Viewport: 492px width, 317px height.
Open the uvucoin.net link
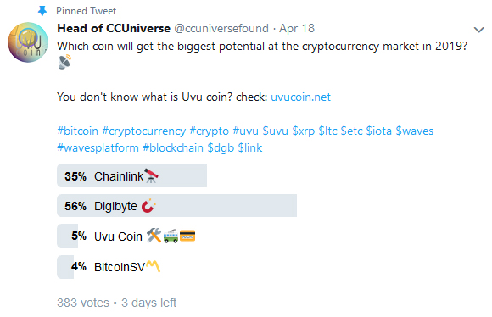click(x=300, y=97)
